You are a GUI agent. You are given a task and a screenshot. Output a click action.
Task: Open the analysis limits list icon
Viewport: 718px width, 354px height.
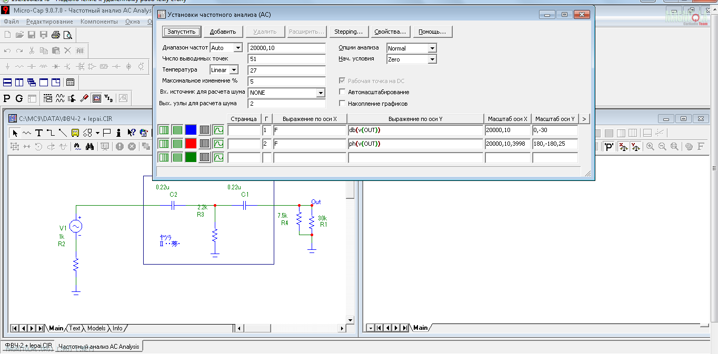coord(48,98)
